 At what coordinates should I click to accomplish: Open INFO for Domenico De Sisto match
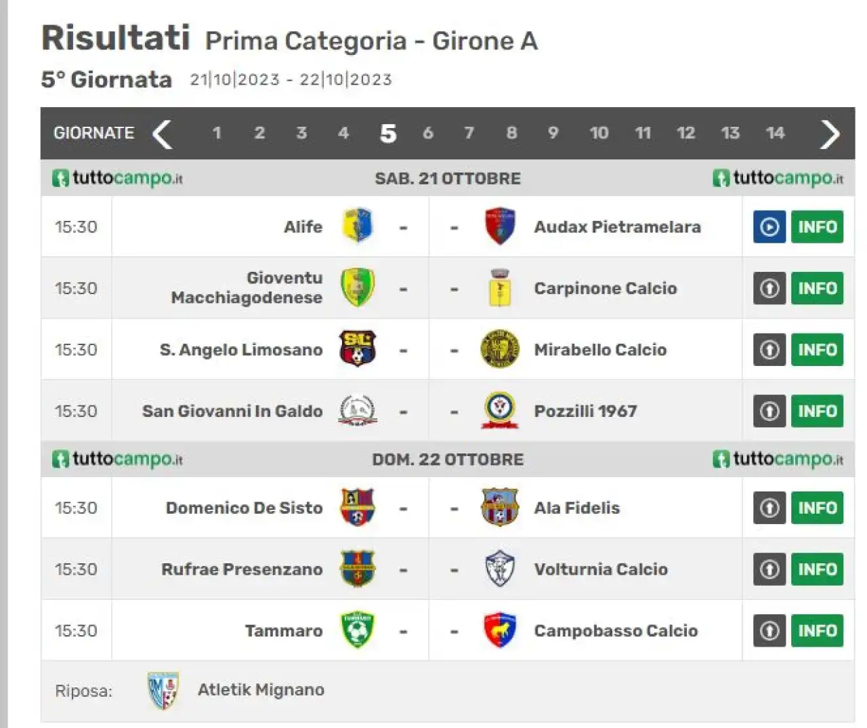click(x=818, y=508)
